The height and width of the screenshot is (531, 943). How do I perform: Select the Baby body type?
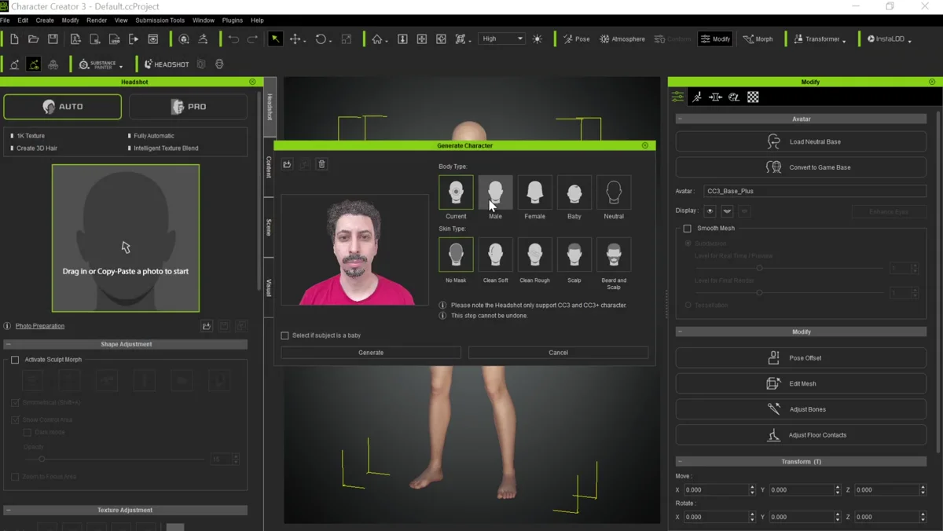tap(574, 192)
